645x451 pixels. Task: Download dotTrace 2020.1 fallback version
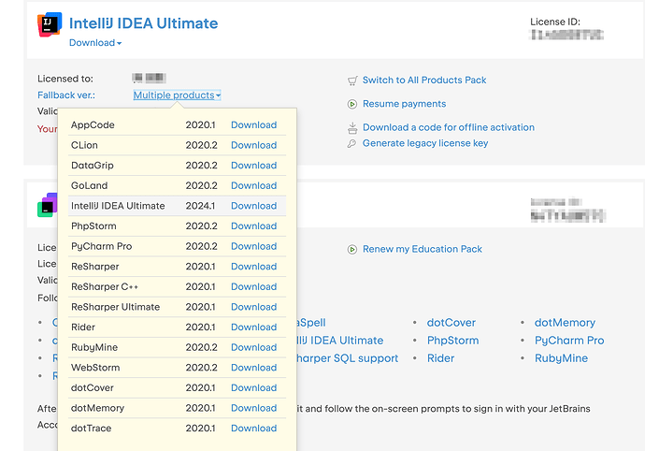coord(254,428)
